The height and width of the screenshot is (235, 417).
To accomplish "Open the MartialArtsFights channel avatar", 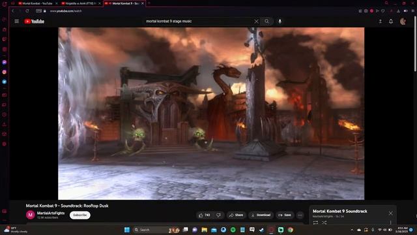I will pos(31,215).
